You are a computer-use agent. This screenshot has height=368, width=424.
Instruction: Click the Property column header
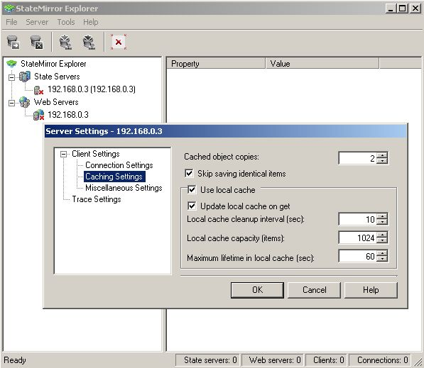point(216,63)
